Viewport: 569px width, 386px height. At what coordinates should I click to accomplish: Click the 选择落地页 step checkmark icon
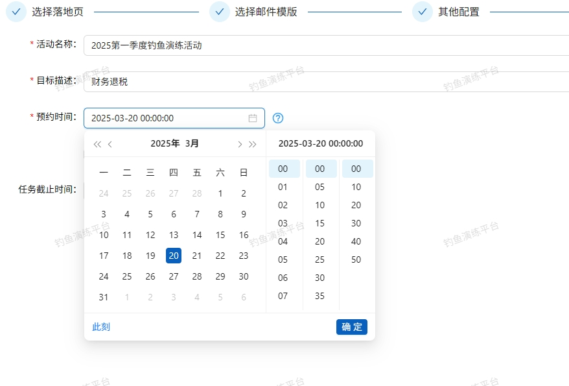coord(16,12)
